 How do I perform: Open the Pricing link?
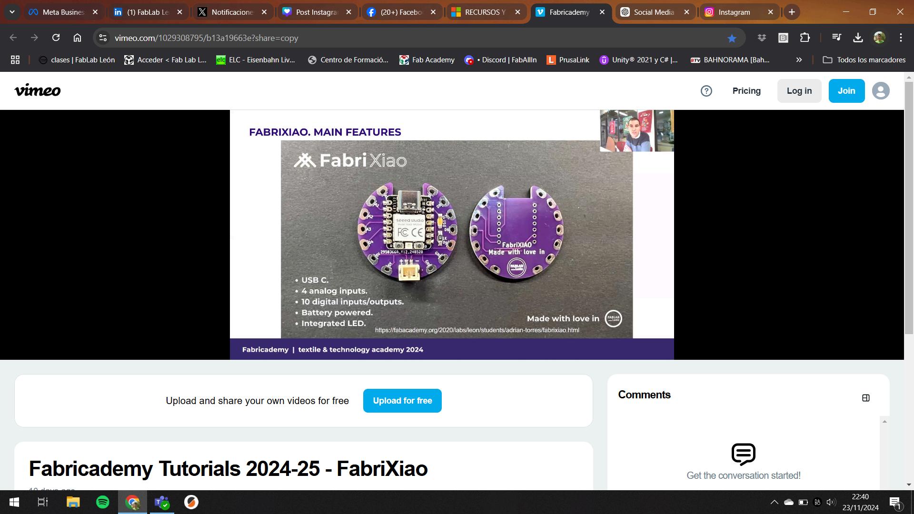coord(746,91)
